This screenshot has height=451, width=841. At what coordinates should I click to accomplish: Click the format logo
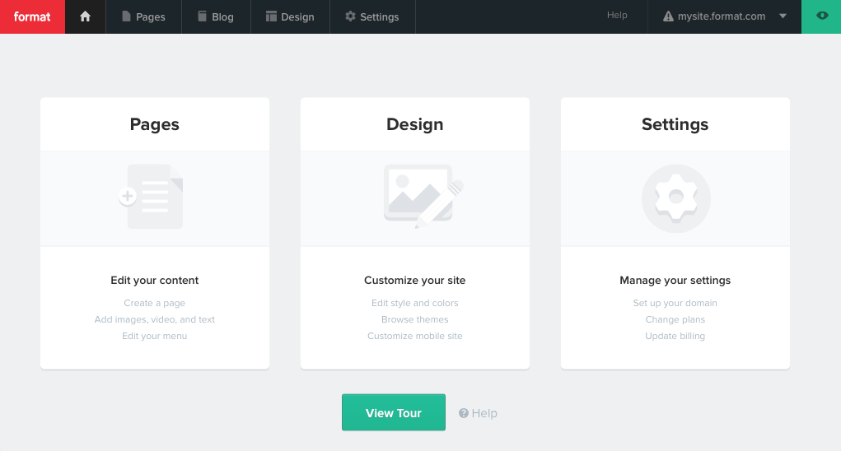[x=32, y=16]
